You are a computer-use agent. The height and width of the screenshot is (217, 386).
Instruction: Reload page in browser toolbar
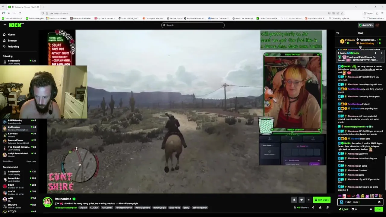[20, 13]
